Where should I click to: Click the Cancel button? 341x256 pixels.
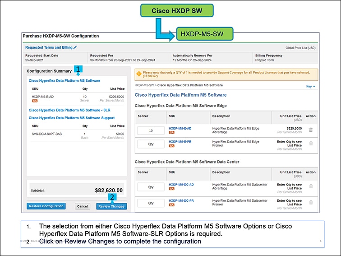pos(83,206)
